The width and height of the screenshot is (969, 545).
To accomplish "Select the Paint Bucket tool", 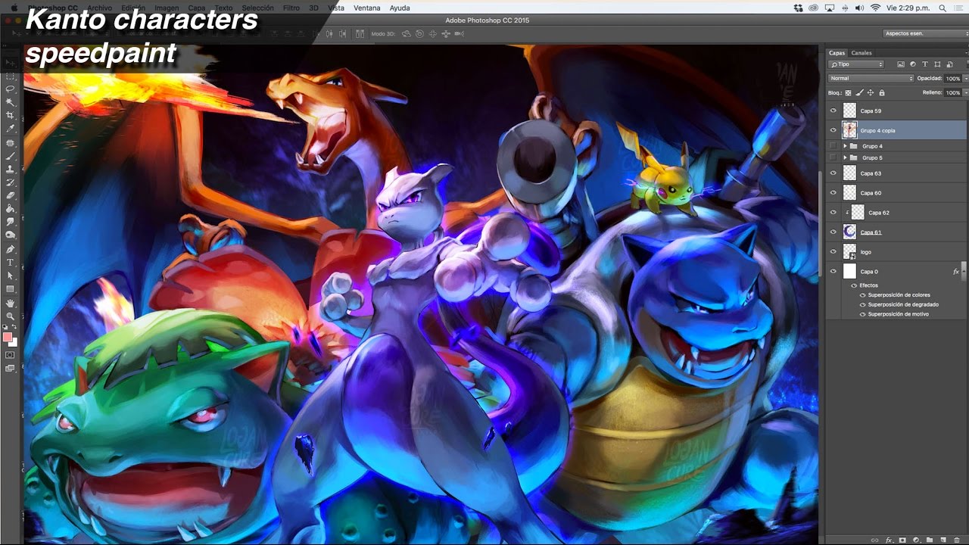I will 10,208.
